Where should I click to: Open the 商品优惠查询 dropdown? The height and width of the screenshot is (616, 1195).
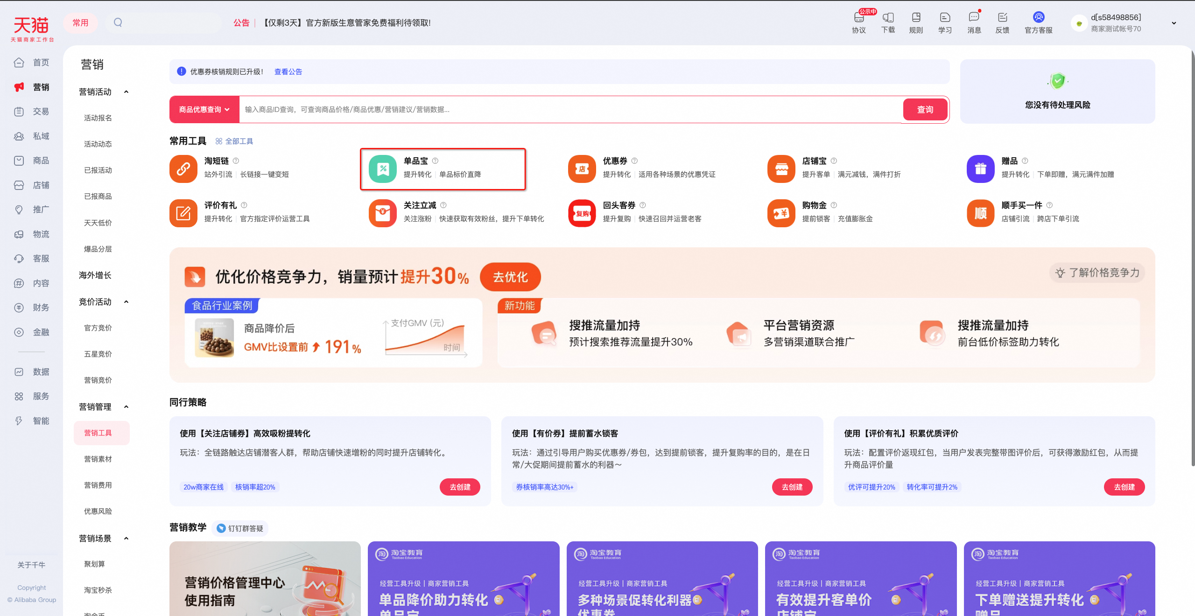pyautogui.click(x=204, y=109)
